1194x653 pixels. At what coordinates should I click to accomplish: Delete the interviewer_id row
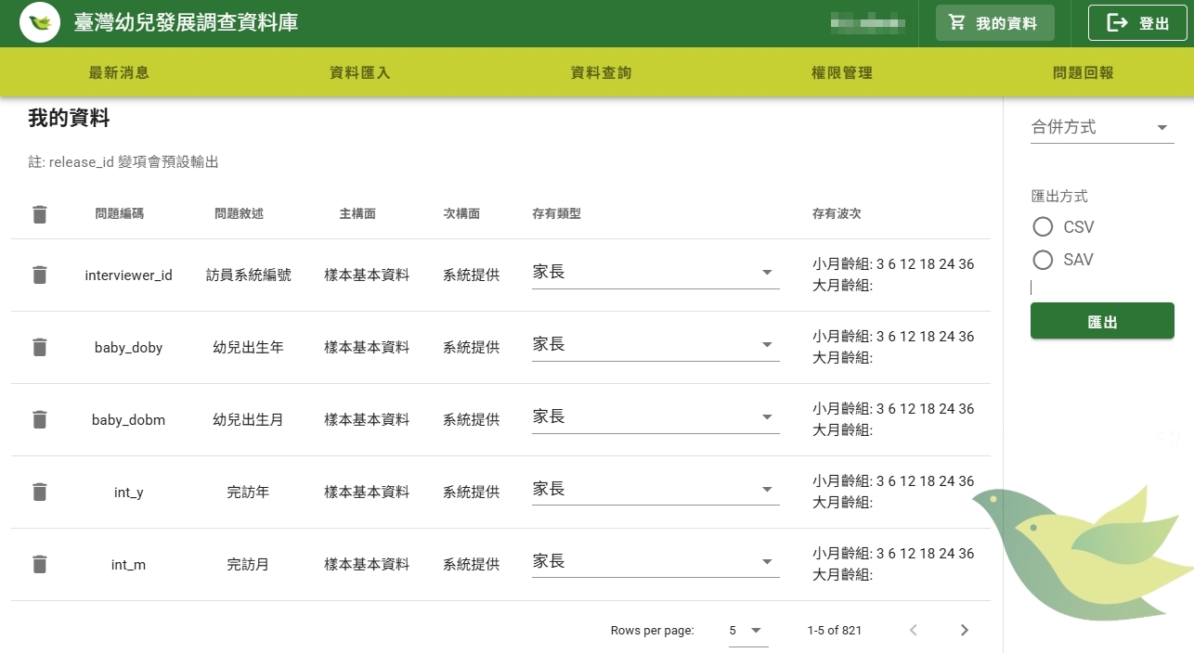(39, 275)
